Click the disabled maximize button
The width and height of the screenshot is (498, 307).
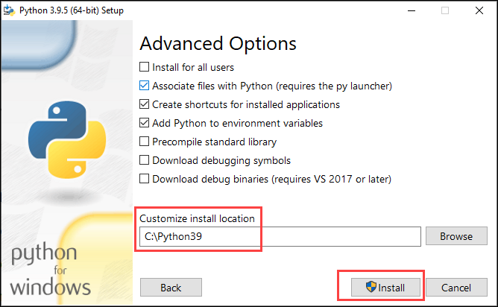(445, 10)
